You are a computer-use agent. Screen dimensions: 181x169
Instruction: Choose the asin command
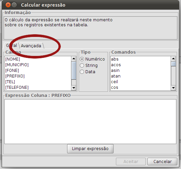click(x=140, y=71)
